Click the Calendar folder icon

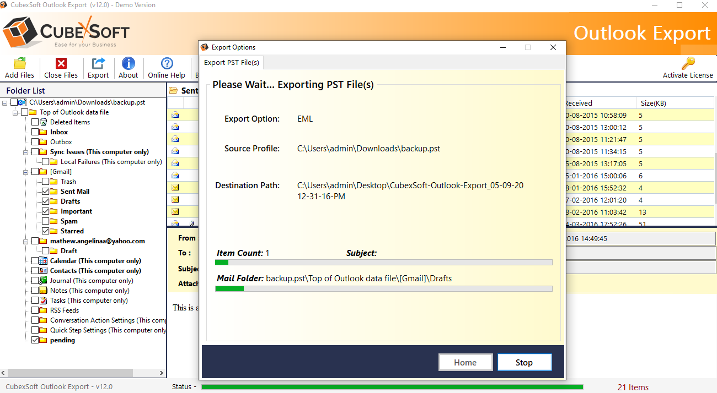coord(44,261)
